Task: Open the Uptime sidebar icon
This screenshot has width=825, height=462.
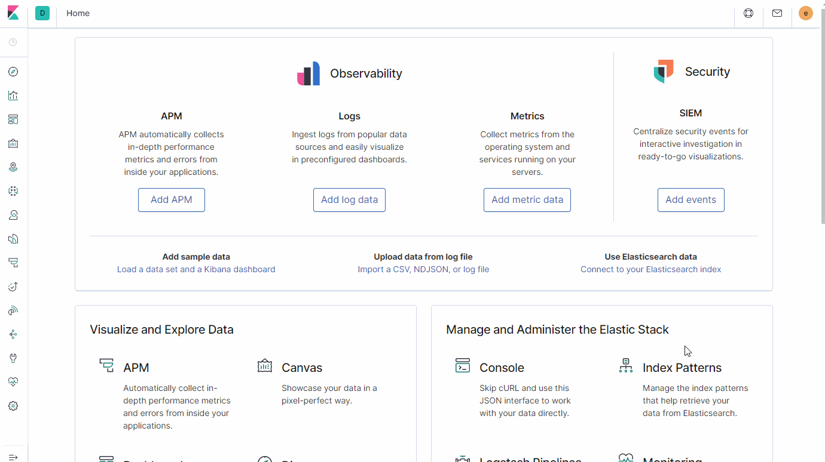Action: (13, 286)
